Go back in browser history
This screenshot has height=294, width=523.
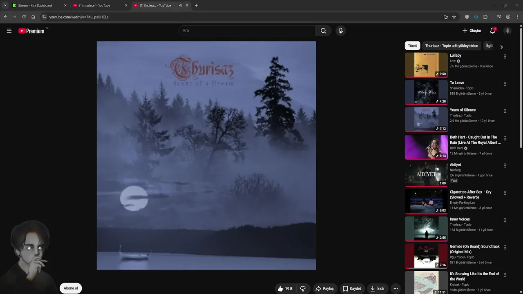click(5, 17)
